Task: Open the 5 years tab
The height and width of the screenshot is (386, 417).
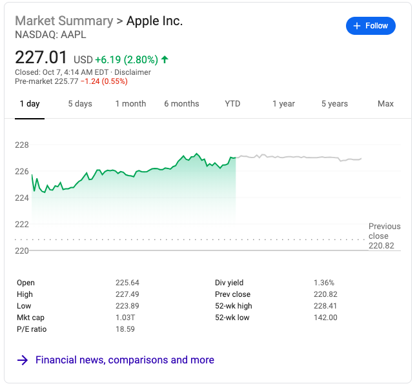Action: (x=334, y=104)
